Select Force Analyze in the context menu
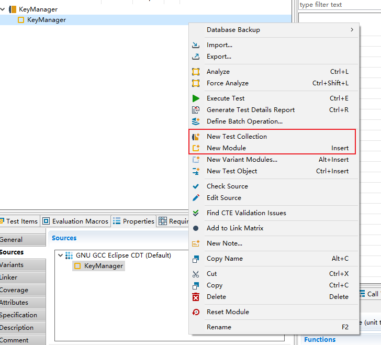This screenshot has width=381, height=345. [x=274, y=83]
